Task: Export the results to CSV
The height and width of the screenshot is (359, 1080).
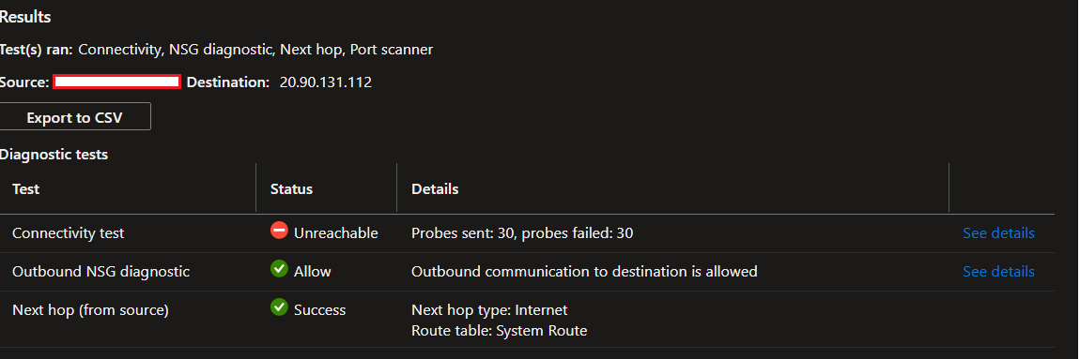Action: click(74, 117)
